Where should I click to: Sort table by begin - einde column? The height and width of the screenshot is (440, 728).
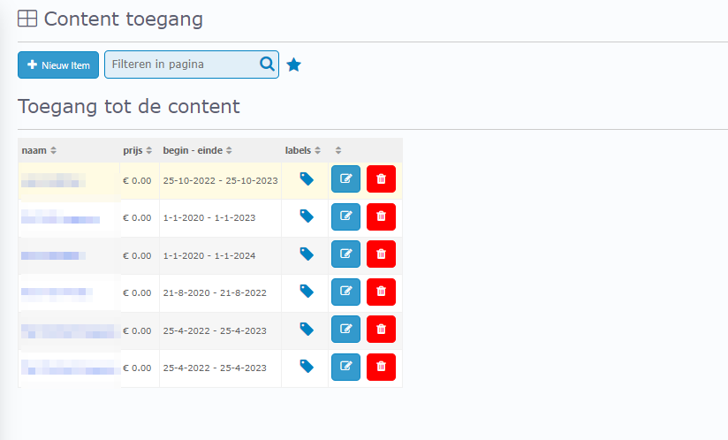(x=197, y=150)
